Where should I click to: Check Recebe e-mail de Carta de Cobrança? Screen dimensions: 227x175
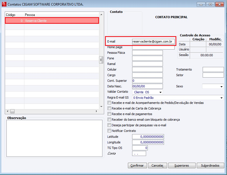(109, 108)
